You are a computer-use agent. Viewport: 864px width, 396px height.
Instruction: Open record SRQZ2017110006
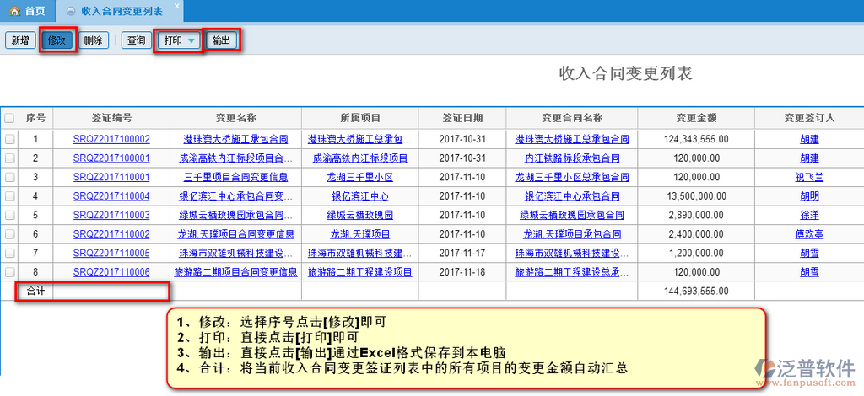pyautogui.click(x=111, y=271)
